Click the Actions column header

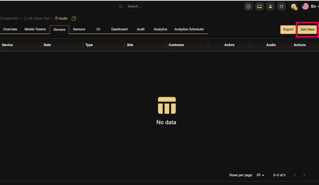point(300,45)
